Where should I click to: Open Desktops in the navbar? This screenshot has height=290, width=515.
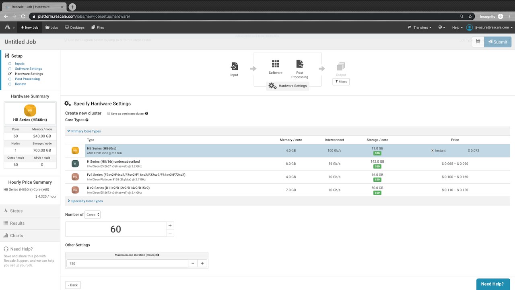point(75,27)
